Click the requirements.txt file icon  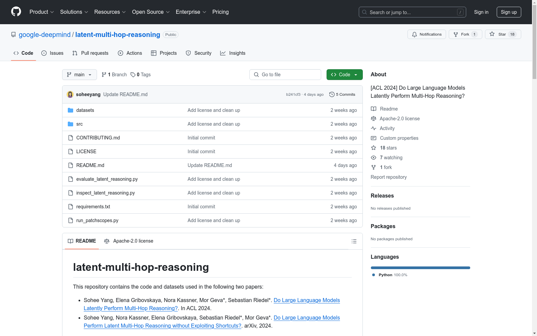[x=70, y=207]
